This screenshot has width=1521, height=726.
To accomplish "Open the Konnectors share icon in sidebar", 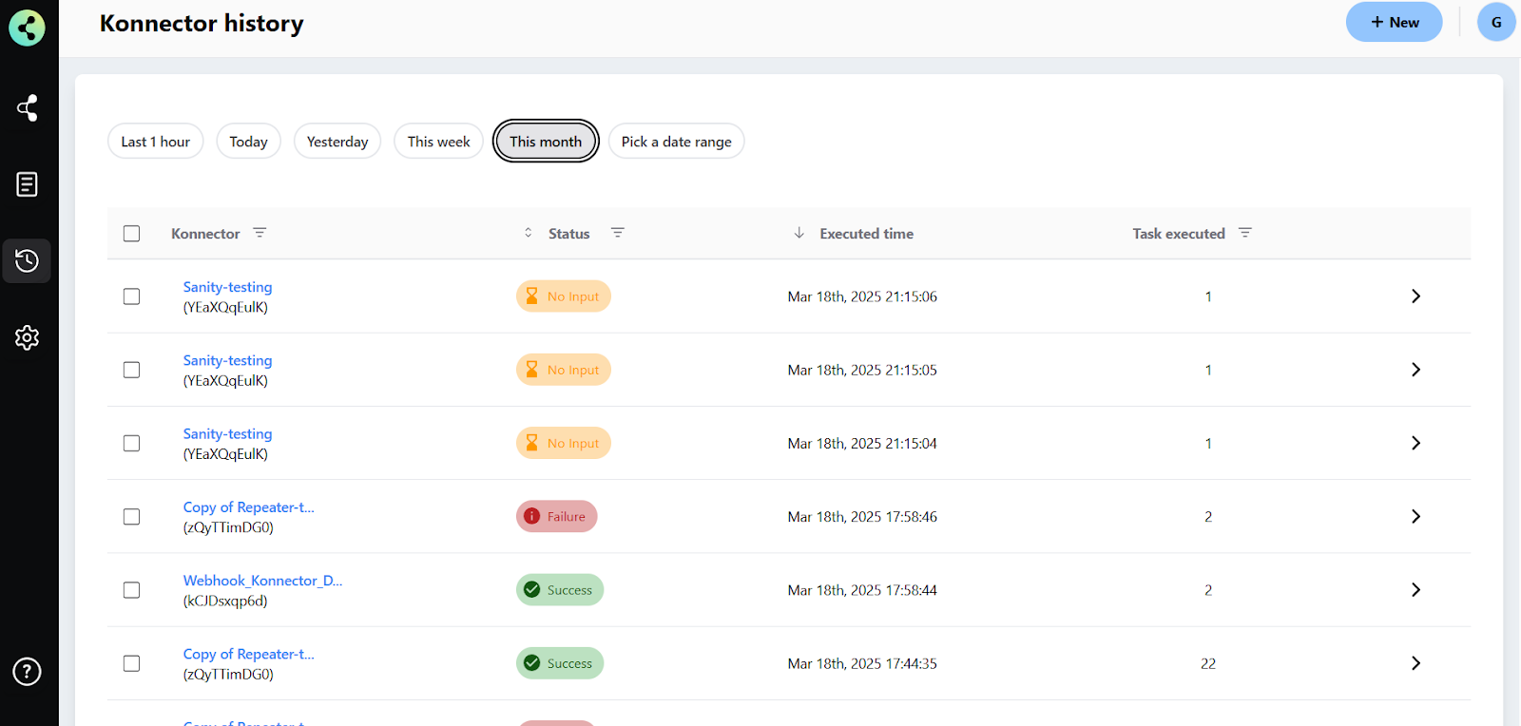I will (27, 107).
